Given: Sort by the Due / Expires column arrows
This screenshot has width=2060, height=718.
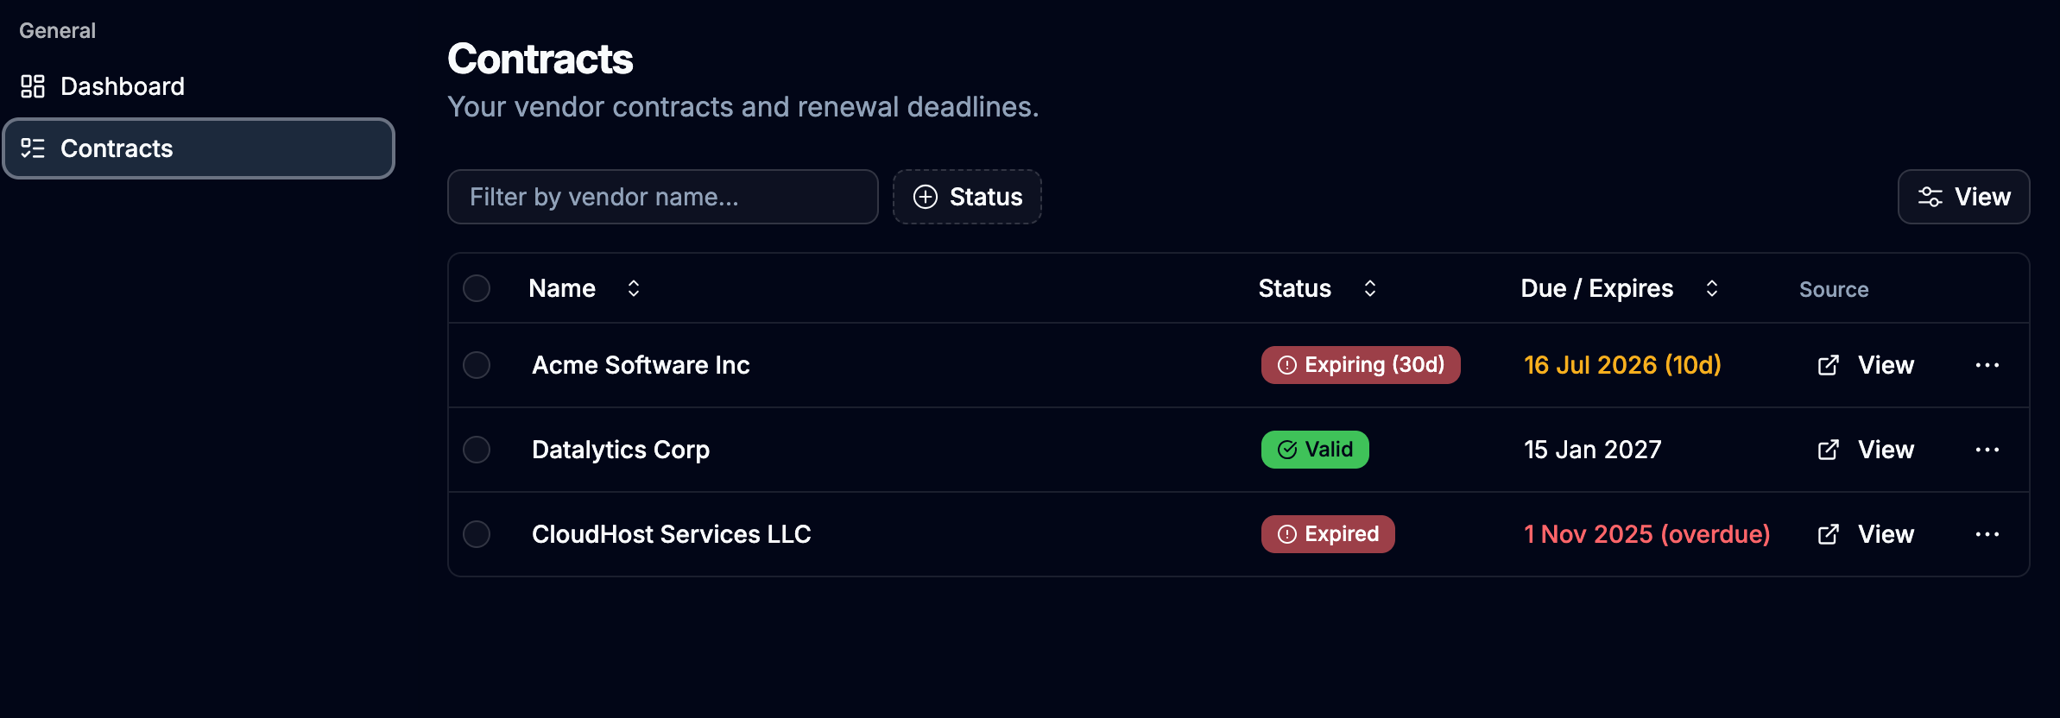Looking at the screenshot, I should (1712, 288).
